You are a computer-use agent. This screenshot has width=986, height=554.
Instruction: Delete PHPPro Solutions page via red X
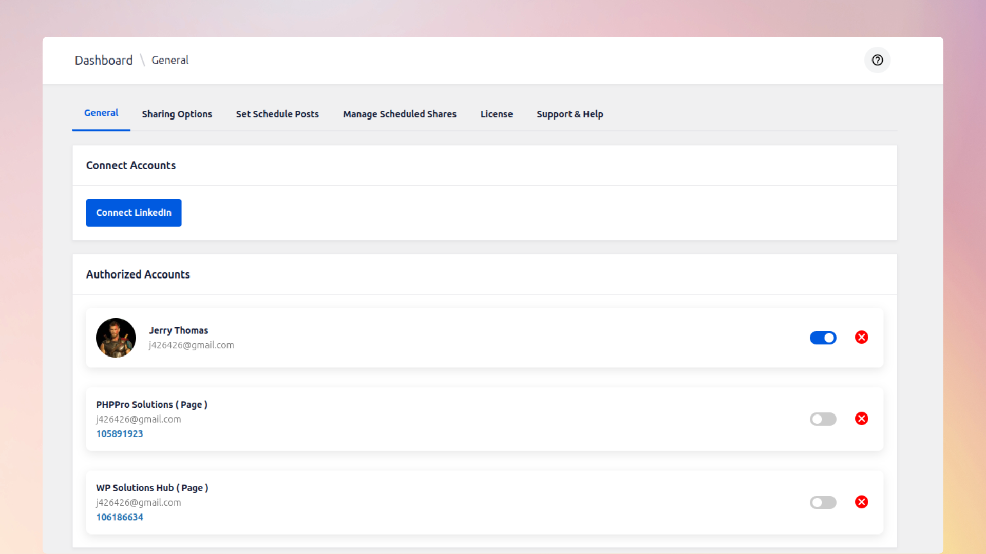coord(861,419)
